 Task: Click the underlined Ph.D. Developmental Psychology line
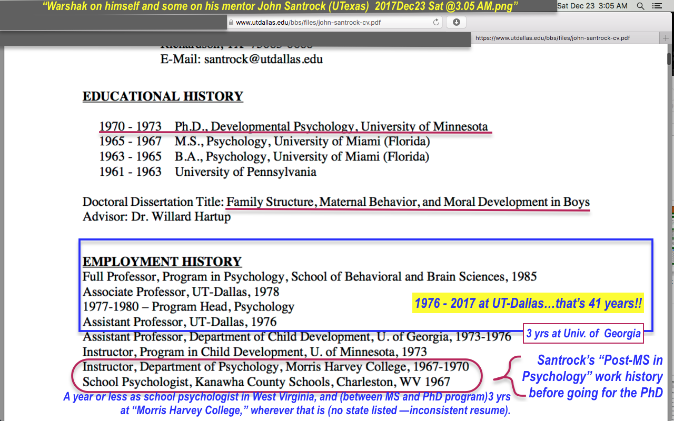tap(331, 127)
